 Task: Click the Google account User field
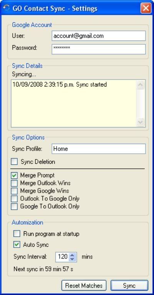(x=99, y=36)
